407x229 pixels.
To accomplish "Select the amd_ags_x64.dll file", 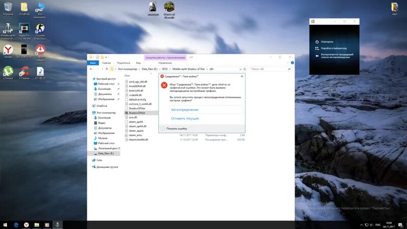I will [x=136, y=82].
